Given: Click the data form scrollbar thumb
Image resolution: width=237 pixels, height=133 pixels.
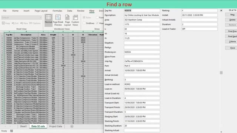Looking at the screenshot, I should click(221, 73).
